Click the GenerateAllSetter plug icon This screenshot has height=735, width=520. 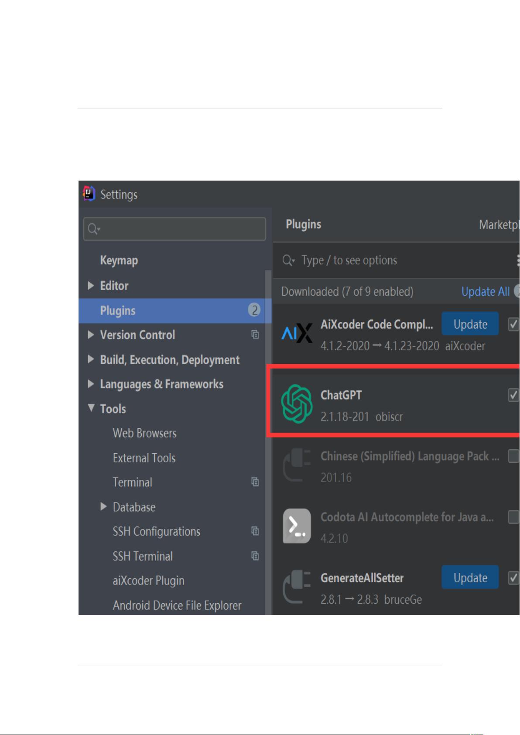click(297, 587)
